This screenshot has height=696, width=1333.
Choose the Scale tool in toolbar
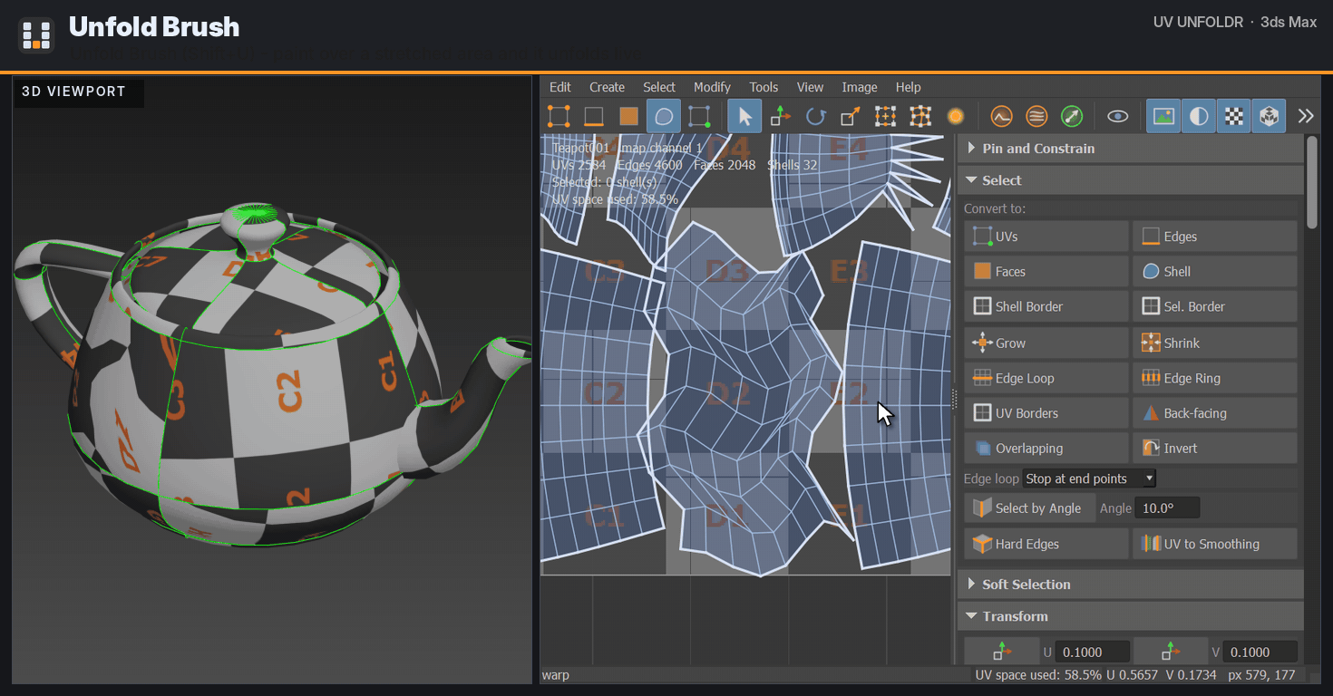click(x=851, y=116)
